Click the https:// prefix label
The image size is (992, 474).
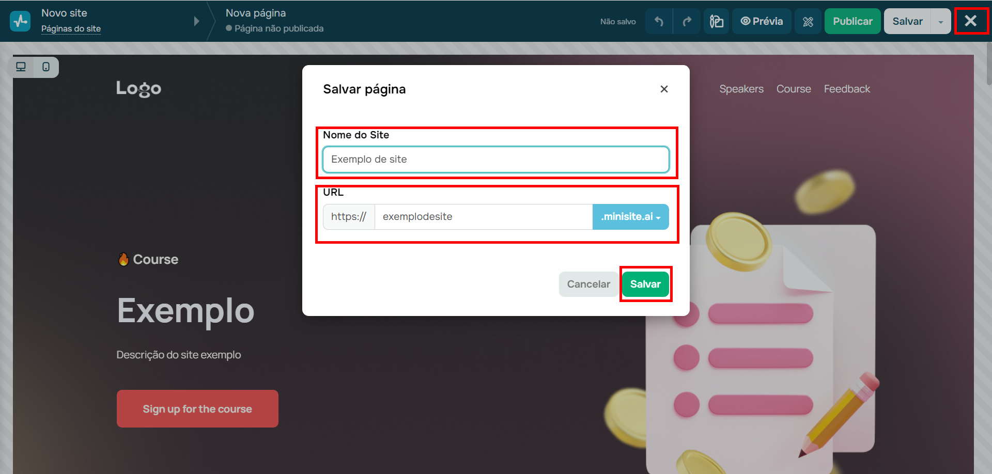(349, 217)
